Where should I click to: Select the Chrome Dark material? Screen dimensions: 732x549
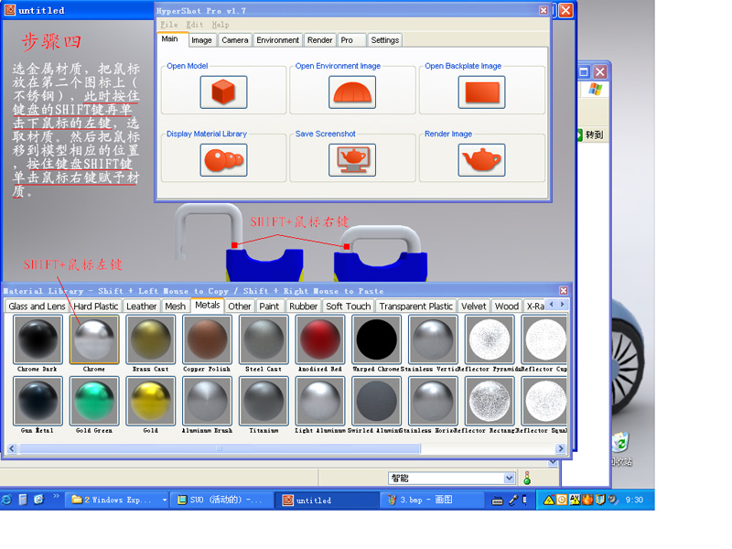click(38, 339)
